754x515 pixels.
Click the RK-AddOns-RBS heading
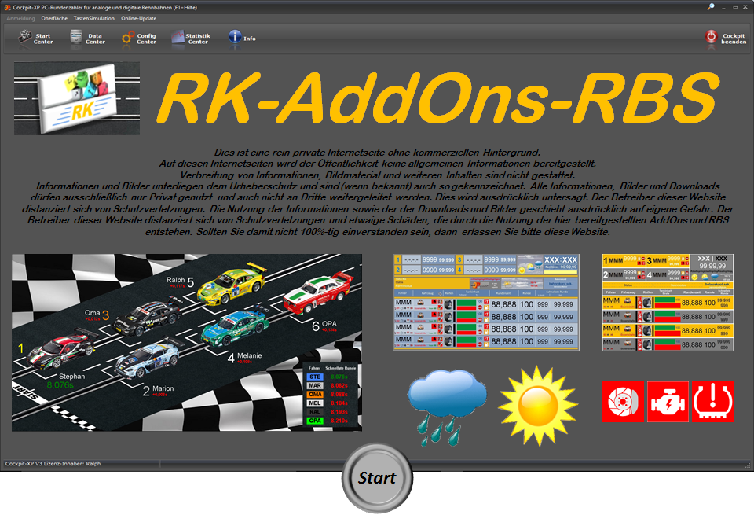coord(438,98)
